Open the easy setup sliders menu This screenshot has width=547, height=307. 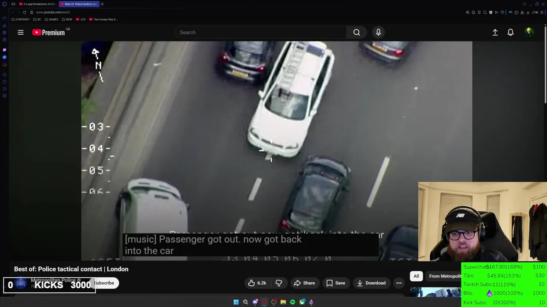pyautogui.click(x=542, y=12)
